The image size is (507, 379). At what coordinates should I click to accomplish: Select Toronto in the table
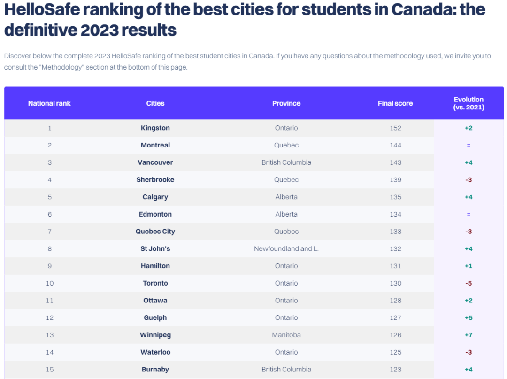coord(155,283)
